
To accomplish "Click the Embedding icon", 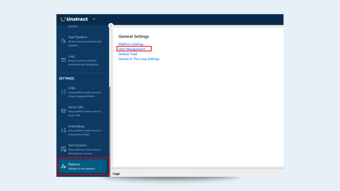I will click(x=63, y=130).
